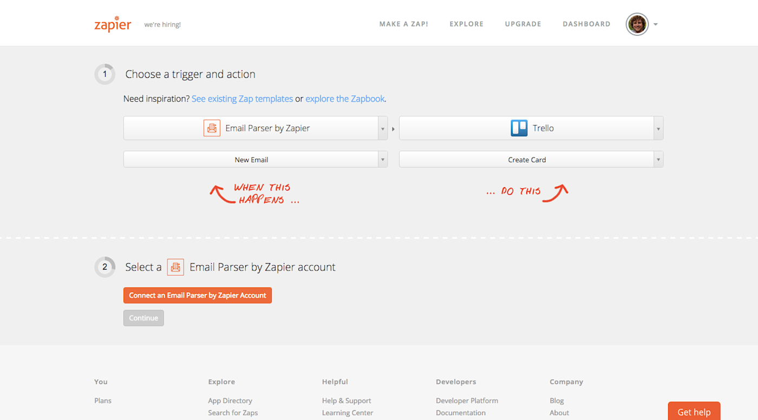This screenshot has height=420, width=758.
Task: Open the user profile avatar
Action: [x=637, y=24]
